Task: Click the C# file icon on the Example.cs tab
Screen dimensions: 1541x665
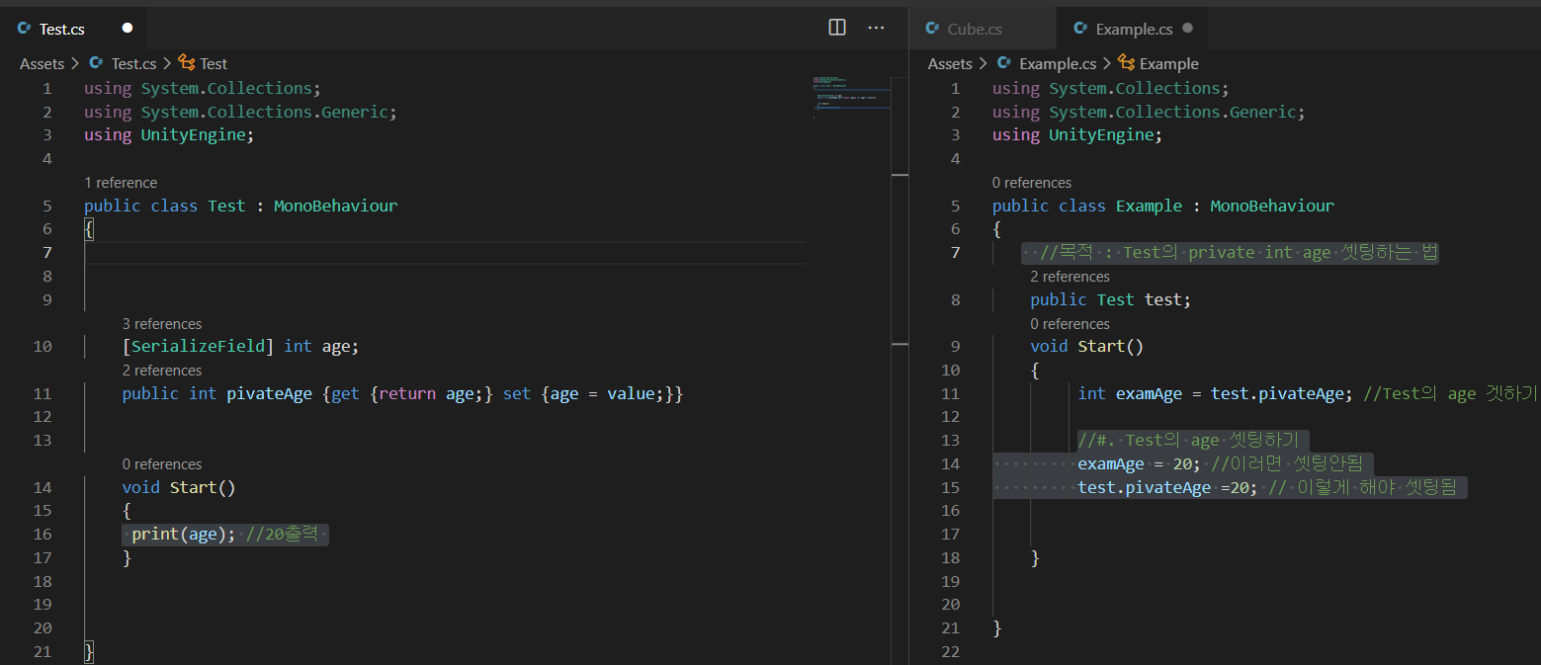Action: [x=1081, y=29]
